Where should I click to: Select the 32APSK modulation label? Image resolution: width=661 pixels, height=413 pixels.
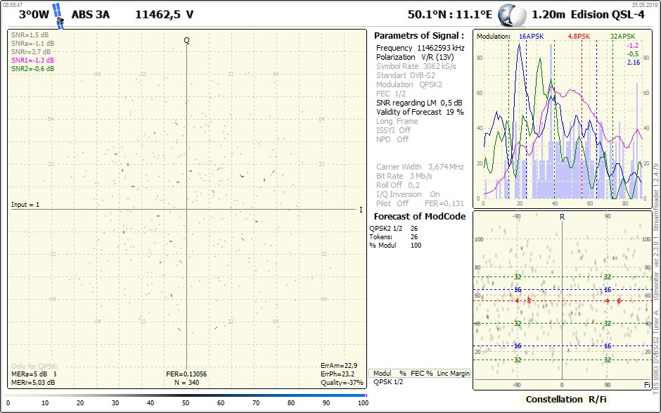coord(622,37)
